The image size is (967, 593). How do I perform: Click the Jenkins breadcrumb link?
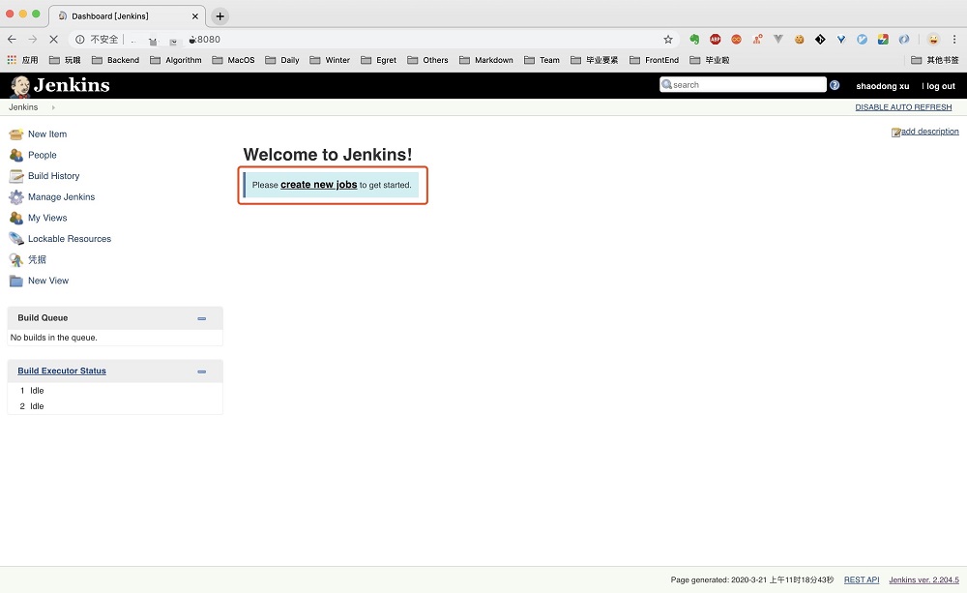23,107
